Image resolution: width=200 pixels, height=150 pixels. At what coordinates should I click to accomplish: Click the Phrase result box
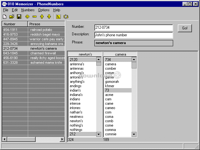134,43
